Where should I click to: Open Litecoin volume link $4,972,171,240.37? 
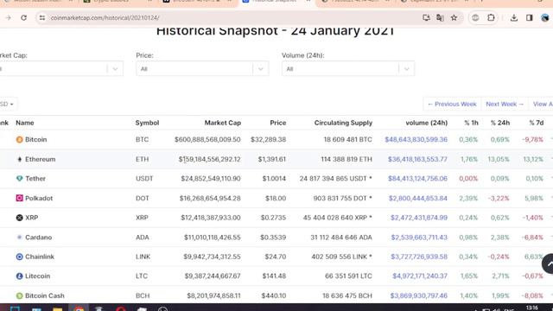tap(420, 276)
